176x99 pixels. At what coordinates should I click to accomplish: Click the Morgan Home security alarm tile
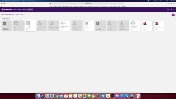159,26
